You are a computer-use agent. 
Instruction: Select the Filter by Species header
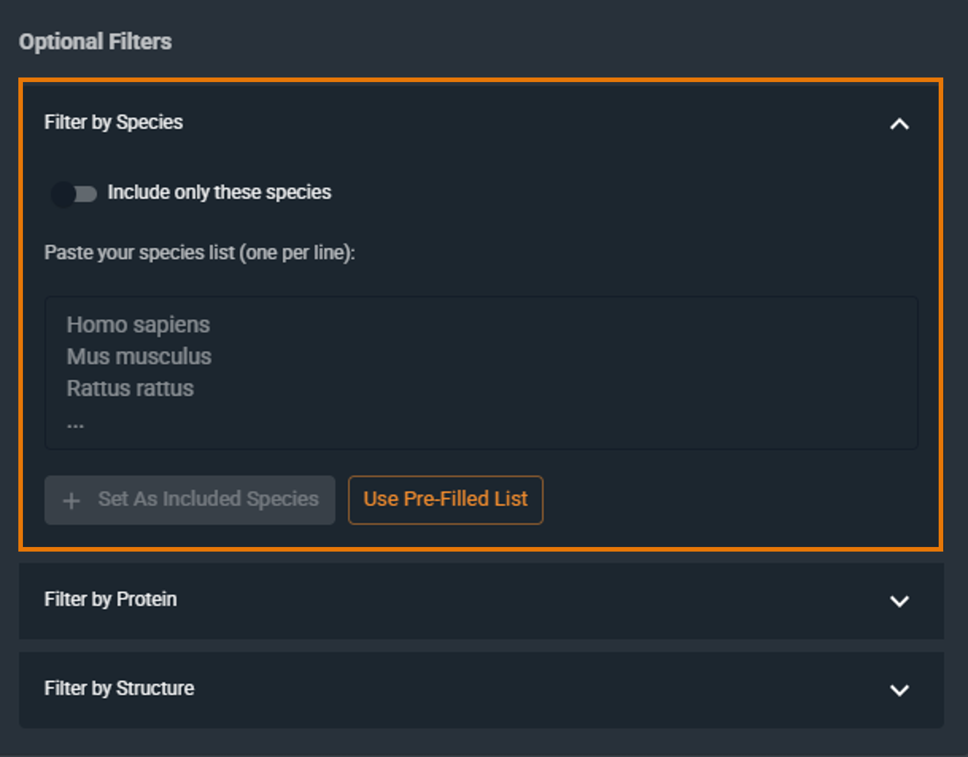(114, 122)
